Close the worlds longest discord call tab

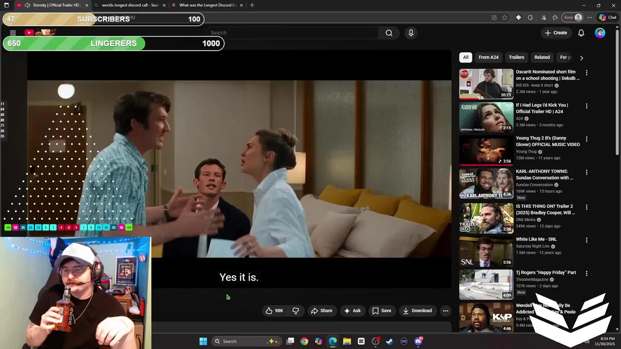pyautogui.click(x=164, y=5)
